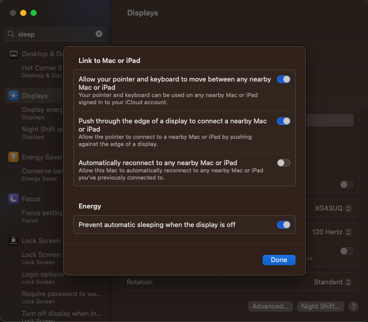Image resolution: width=368 pixels, height=322 pixels.
Task: Click the Displays sun icon in sidebar
Action: pos(13,95)
